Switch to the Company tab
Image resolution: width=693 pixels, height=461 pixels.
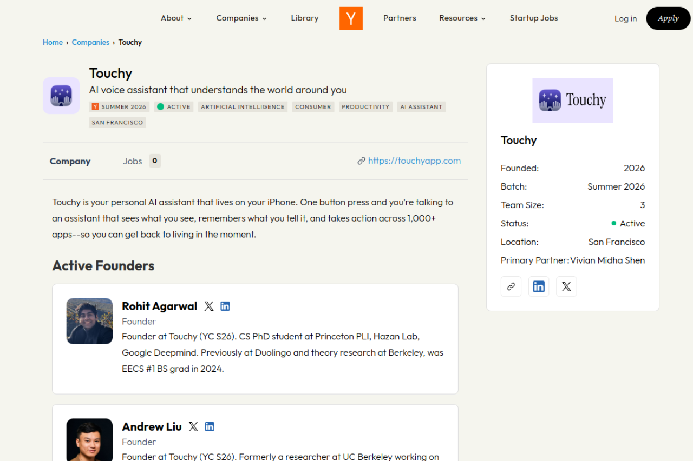(70, 161)
